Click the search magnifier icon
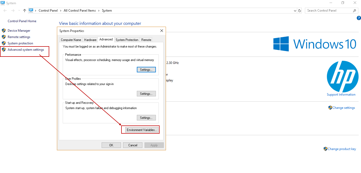361x173 pixels. [355, 11]
